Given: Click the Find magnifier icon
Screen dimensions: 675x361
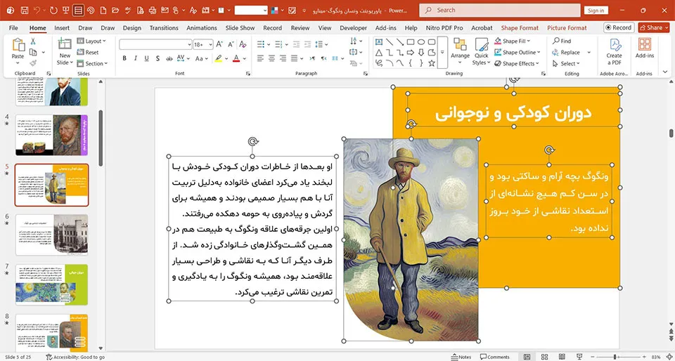Looking at the screenshot, I should click(556, 41).
